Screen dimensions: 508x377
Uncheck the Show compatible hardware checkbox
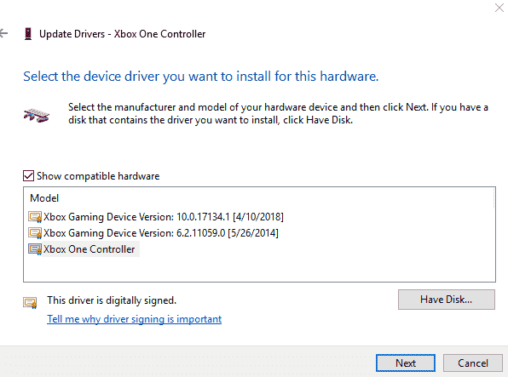(28, 176)
